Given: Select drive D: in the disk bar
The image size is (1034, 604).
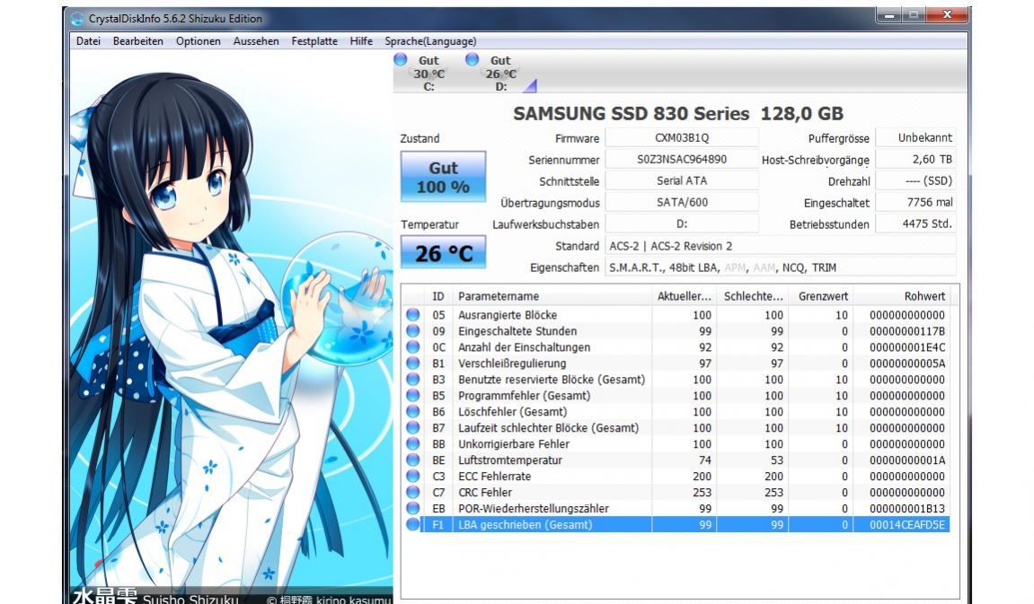Looking at the screenshot, I should coord(501,73).
